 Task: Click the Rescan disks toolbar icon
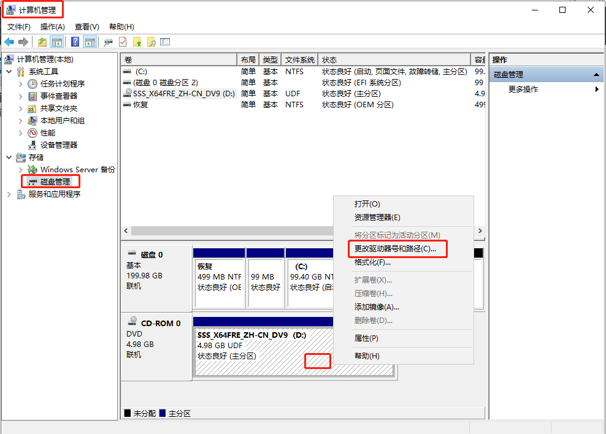[x=108, y=42]
